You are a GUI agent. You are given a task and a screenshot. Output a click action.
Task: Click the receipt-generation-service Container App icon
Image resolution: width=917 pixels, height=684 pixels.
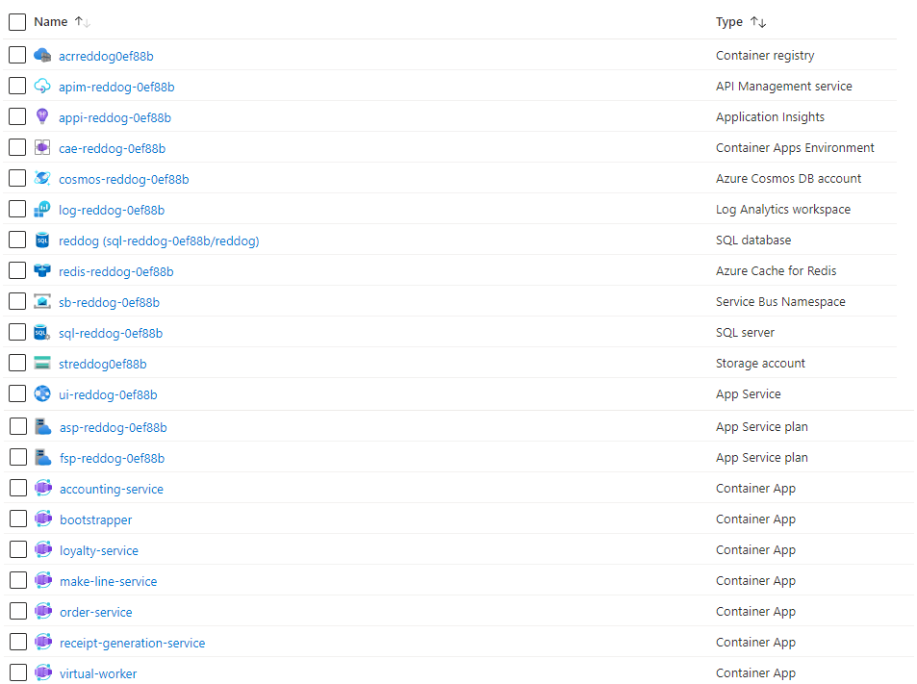(x=42, y=642)
